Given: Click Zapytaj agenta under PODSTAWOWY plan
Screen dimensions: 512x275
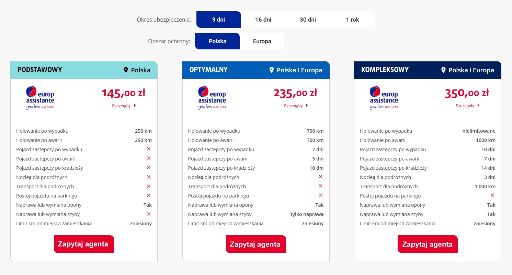Looking at the screenshot, I should [x=84, y=244].
